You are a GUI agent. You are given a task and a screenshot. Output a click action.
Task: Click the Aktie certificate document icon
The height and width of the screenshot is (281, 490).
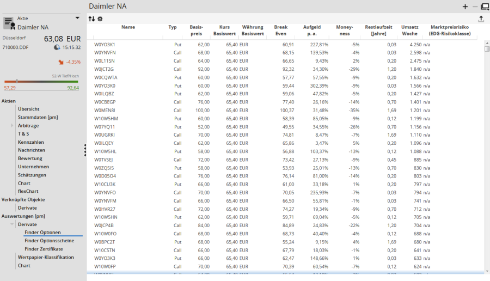coord(9,23)
